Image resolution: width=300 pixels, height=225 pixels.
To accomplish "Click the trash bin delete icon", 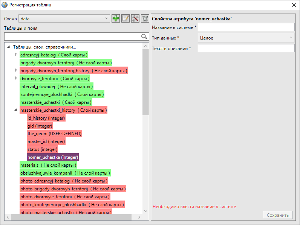I will (x=144, y=18).
